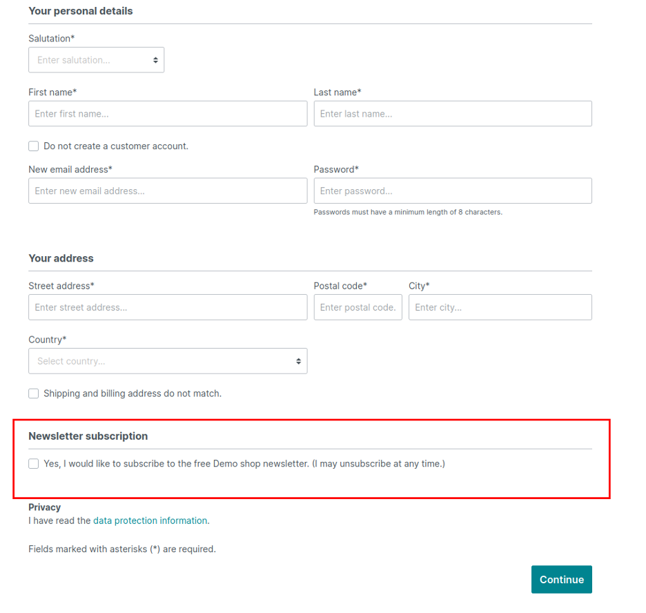Click the required fields asterisk note
The image size is (646, 613).
122,549
